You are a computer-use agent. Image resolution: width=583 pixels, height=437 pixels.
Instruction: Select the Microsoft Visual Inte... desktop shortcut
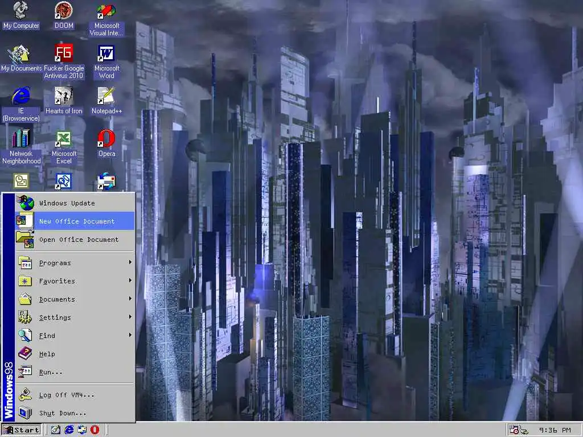click(x=106, y=19)
